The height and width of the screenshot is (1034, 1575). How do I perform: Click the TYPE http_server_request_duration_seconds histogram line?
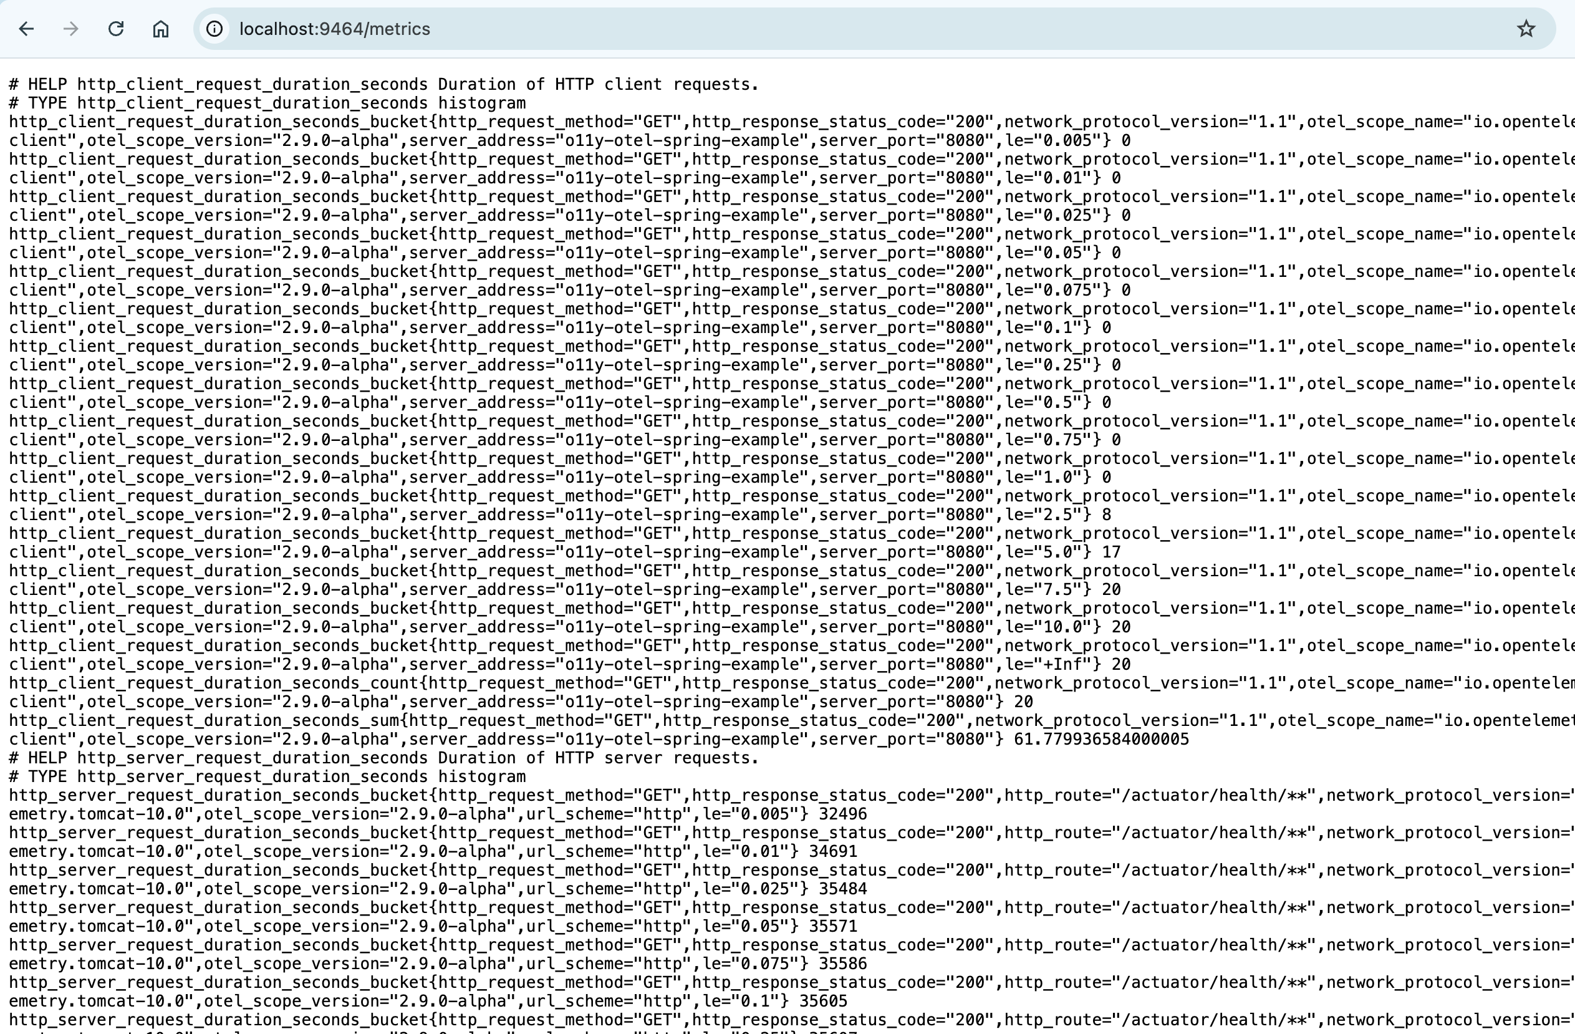(267, 776)
